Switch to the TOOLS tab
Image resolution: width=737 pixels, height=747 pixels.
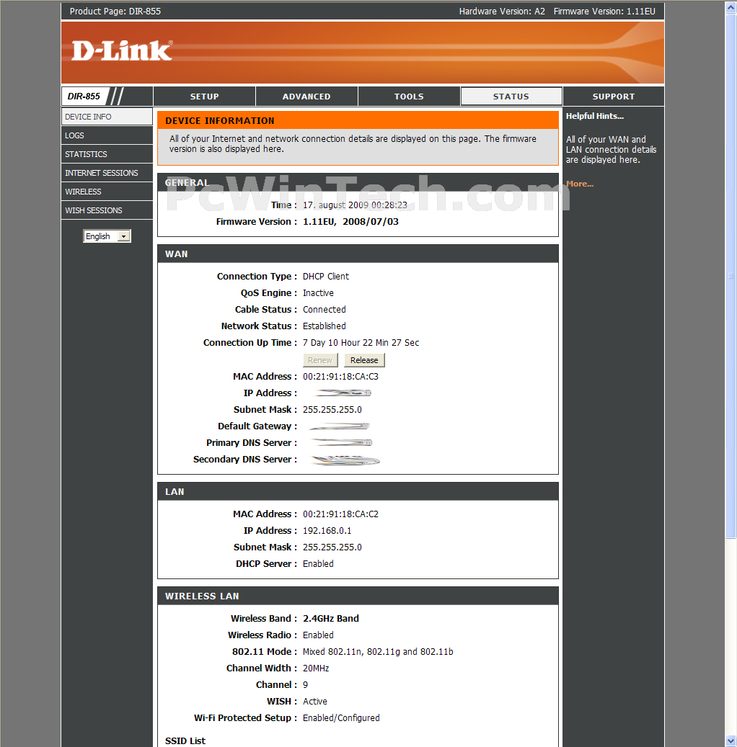click(x=409, y=97)
